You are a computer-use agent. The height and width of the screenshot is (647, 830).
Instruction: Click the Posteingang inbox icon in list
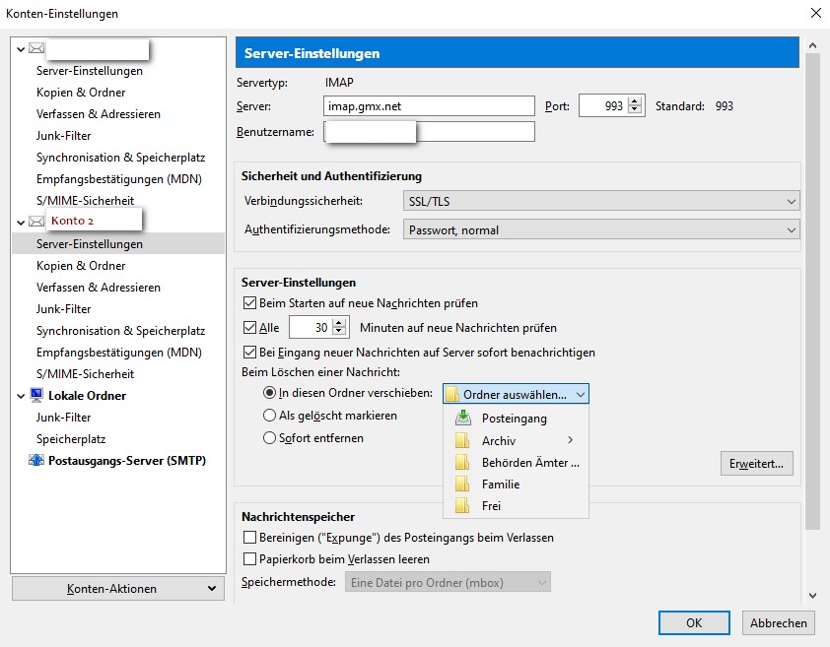point(461,419)
